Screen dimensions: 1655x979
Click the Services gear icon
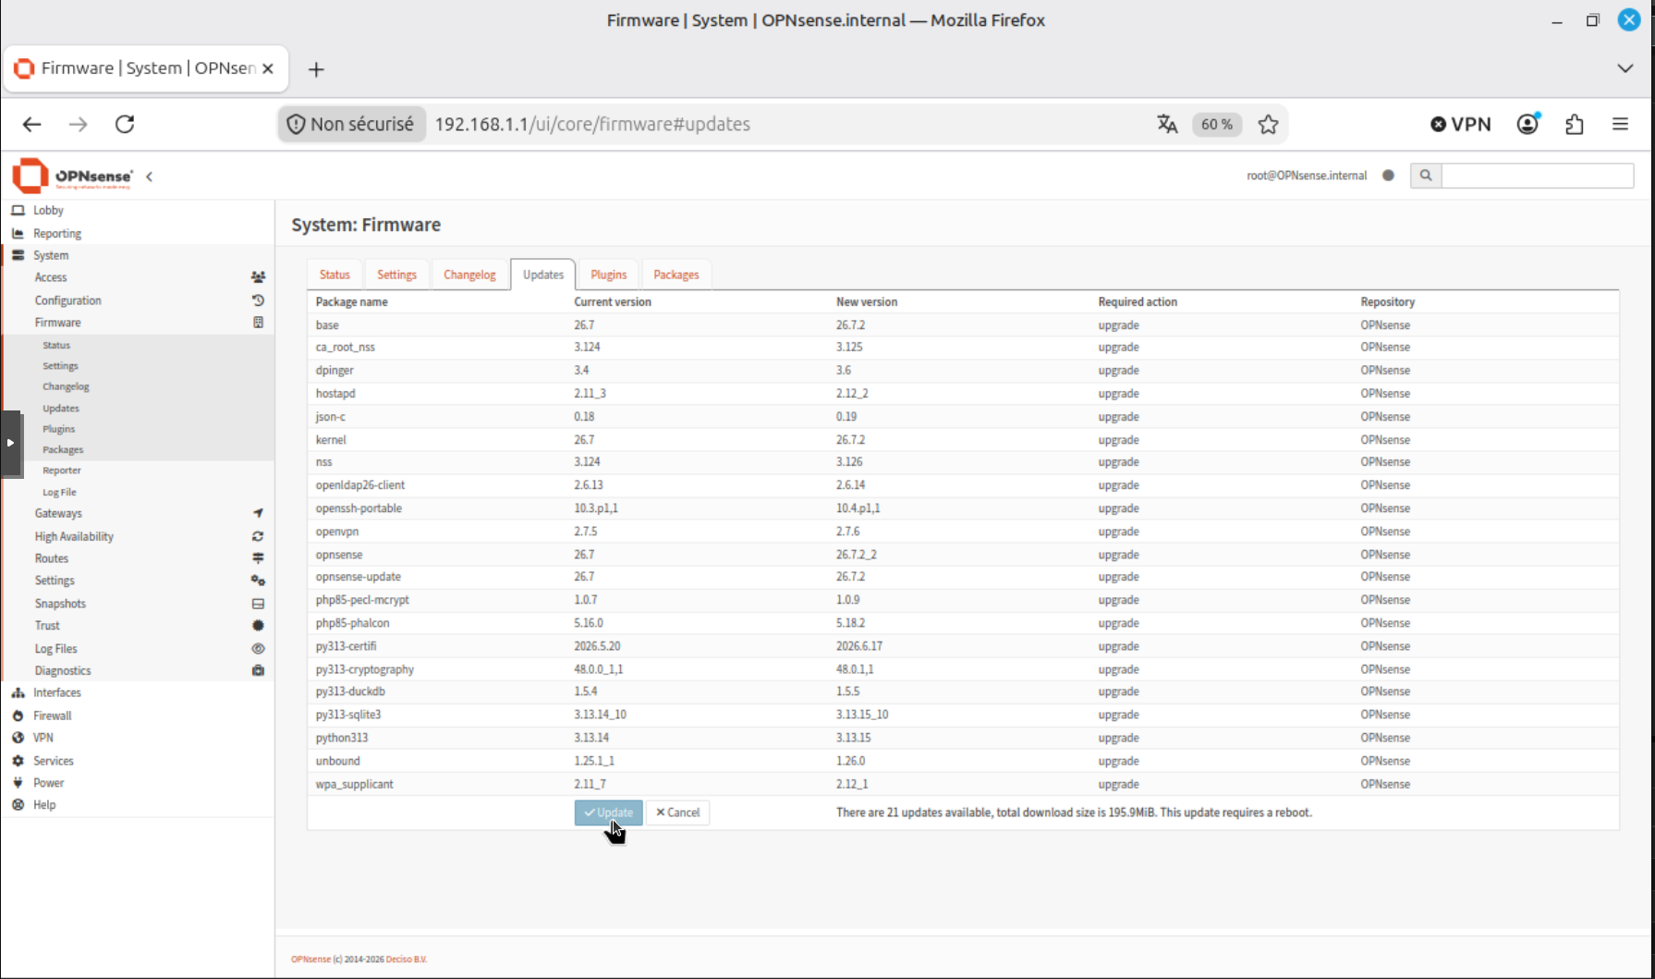pyautogui.click(x=18, y=761)
